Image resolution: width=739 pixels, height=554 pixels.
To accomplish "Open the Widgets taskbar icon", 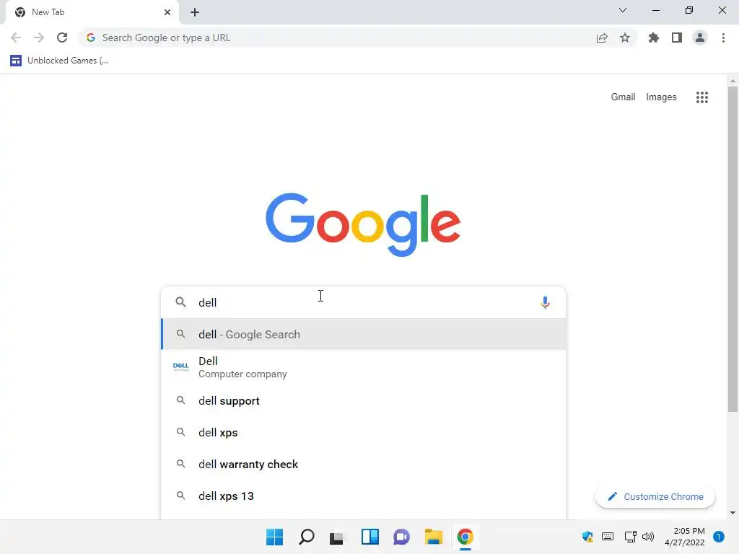I will pyautogui.click(x=370, y=537).
